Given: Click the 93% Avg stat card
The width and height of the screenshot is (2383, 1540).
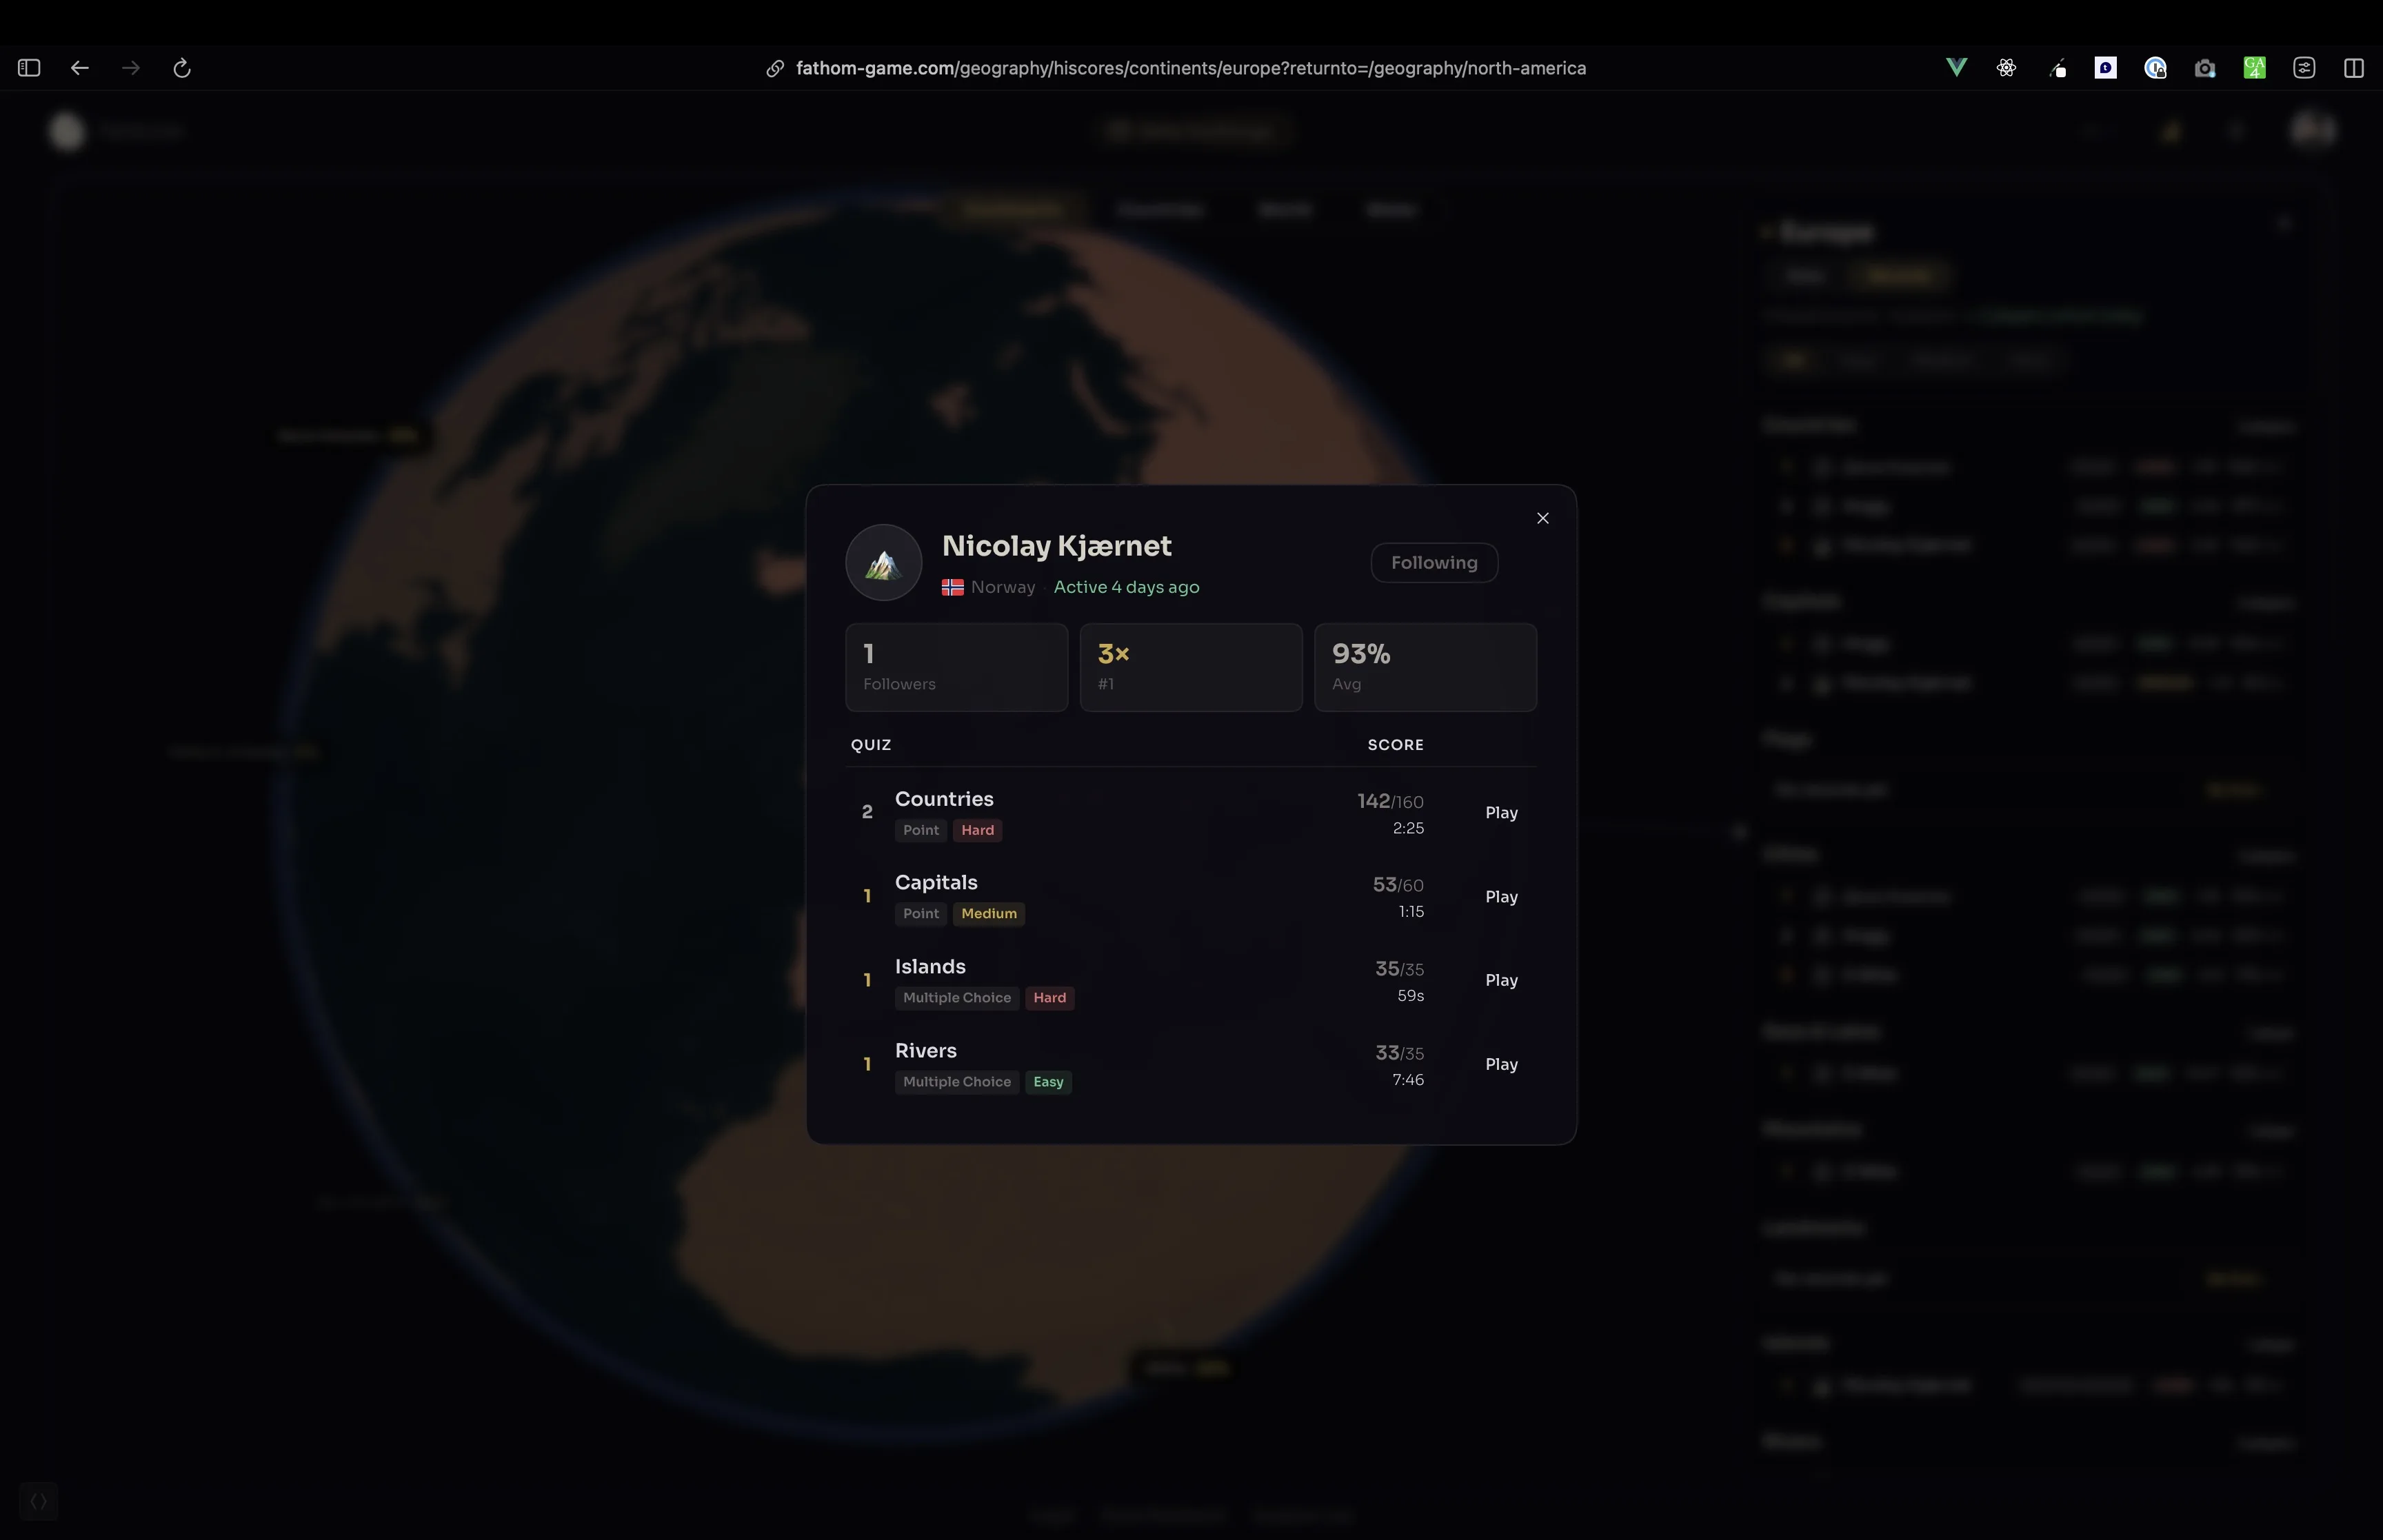Looking at the screenshot, I should [x=1425, y=667].
